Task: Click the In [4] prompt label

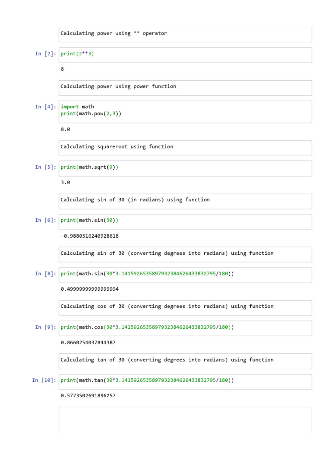Action: pyautogui.click(x=45, y=107)
